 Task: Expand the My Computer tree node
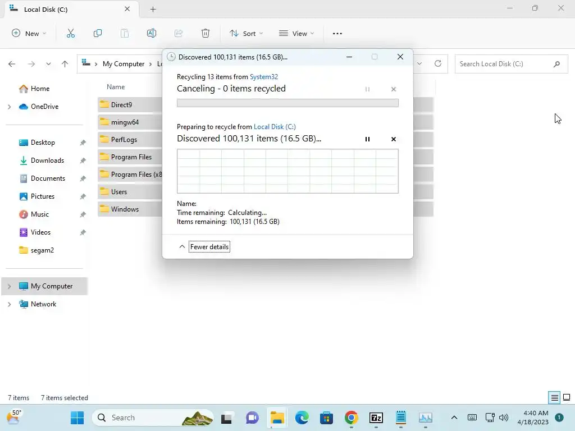click(9, 286)
